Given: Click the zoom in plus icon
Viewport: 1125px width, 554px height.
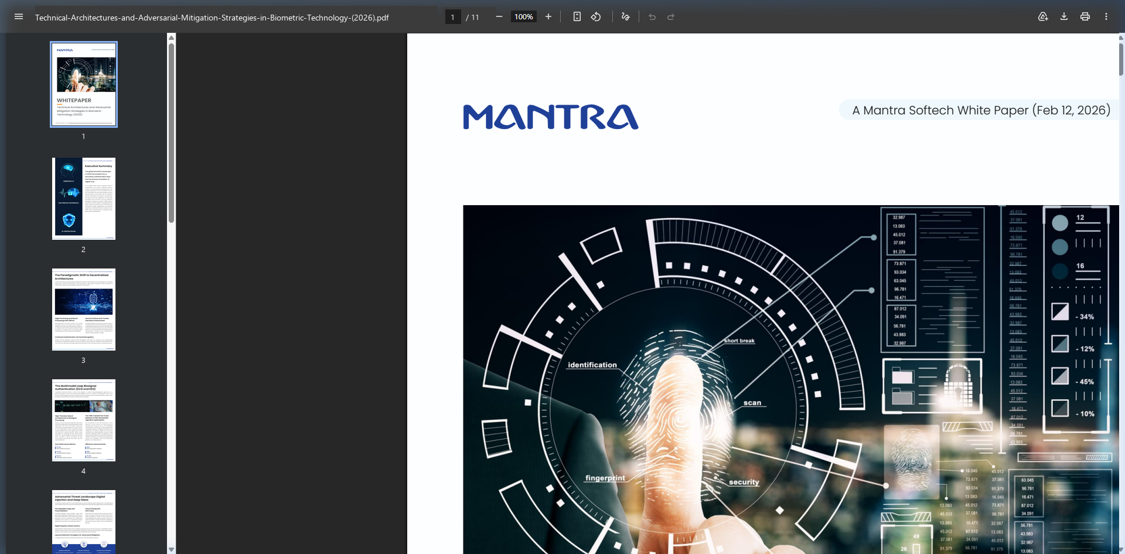Looking at the screenshot, I should click(548, 16).
